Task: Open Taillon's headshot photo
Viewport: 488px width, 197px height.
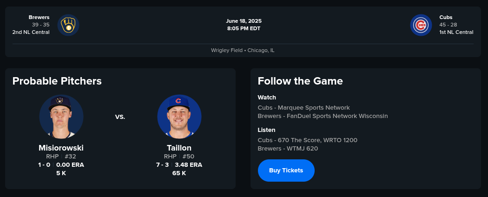Action: (179, 117)
